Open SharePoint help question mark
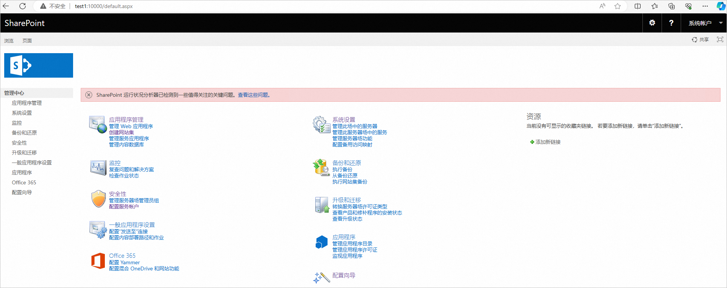 671,23
